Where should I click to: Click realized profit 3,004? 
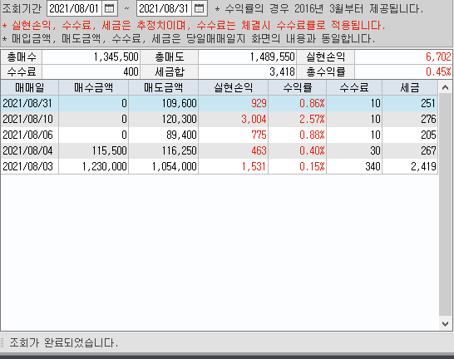254,119
